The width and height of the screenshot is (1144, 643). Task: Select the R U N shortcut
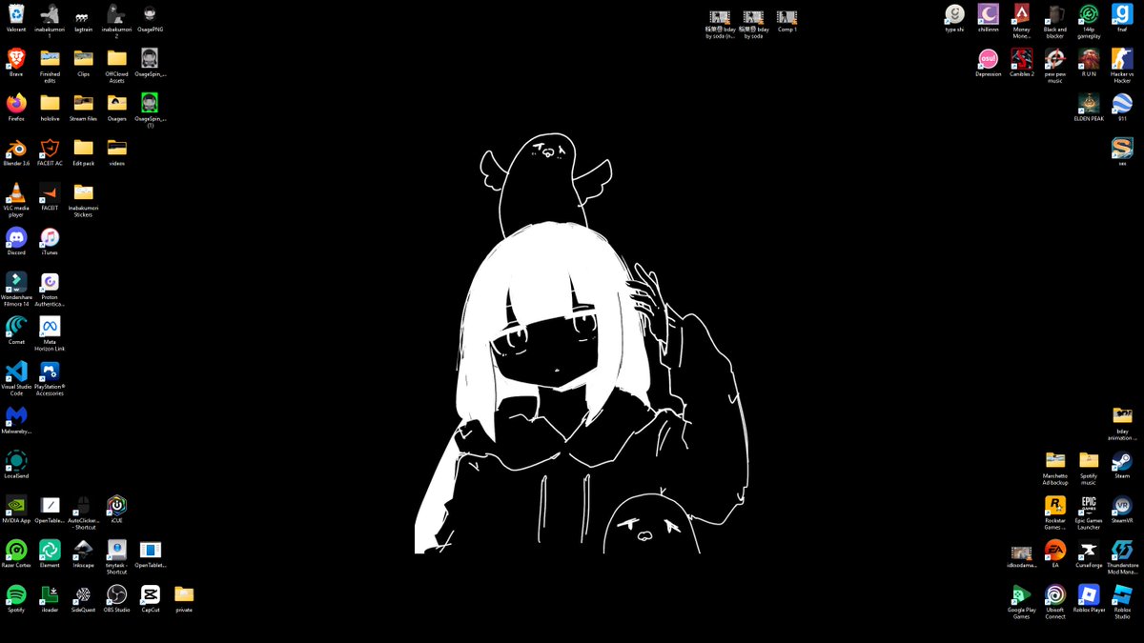pyautogui.click(x=1088, y=59)
